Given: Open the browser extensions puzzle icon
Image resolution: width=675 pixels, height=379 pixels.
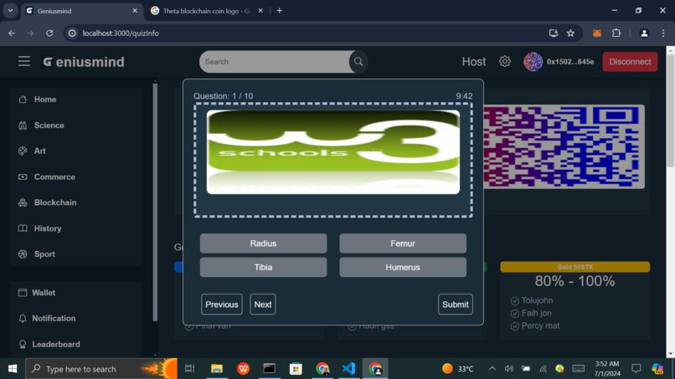Looking at the screenshot, I should click(x=616, y=33).
